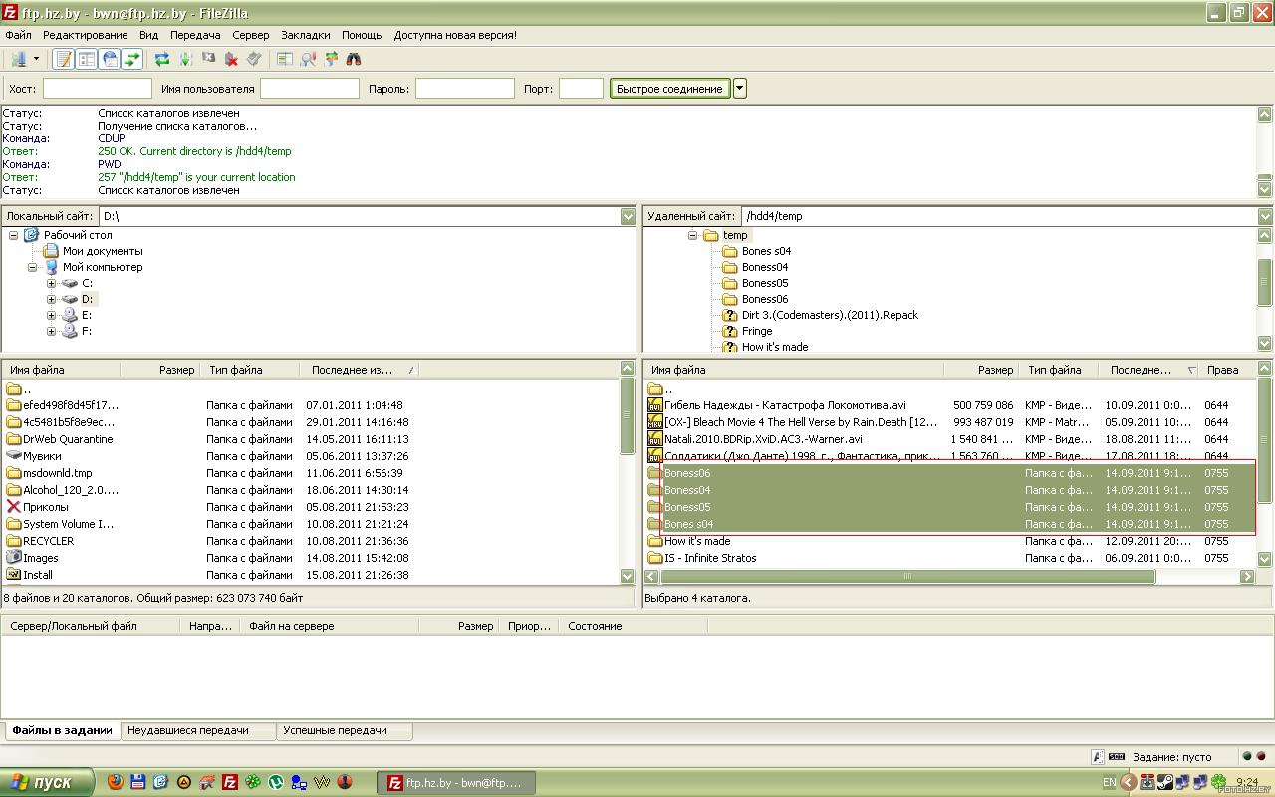Expand the F: drive node
This screenshot has width=1275, height=797.
pyautogui.click(x=51, y=331)
